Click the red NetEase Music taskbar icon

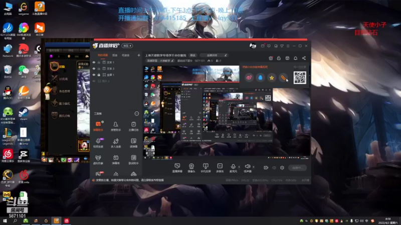[x=67, y=220]
